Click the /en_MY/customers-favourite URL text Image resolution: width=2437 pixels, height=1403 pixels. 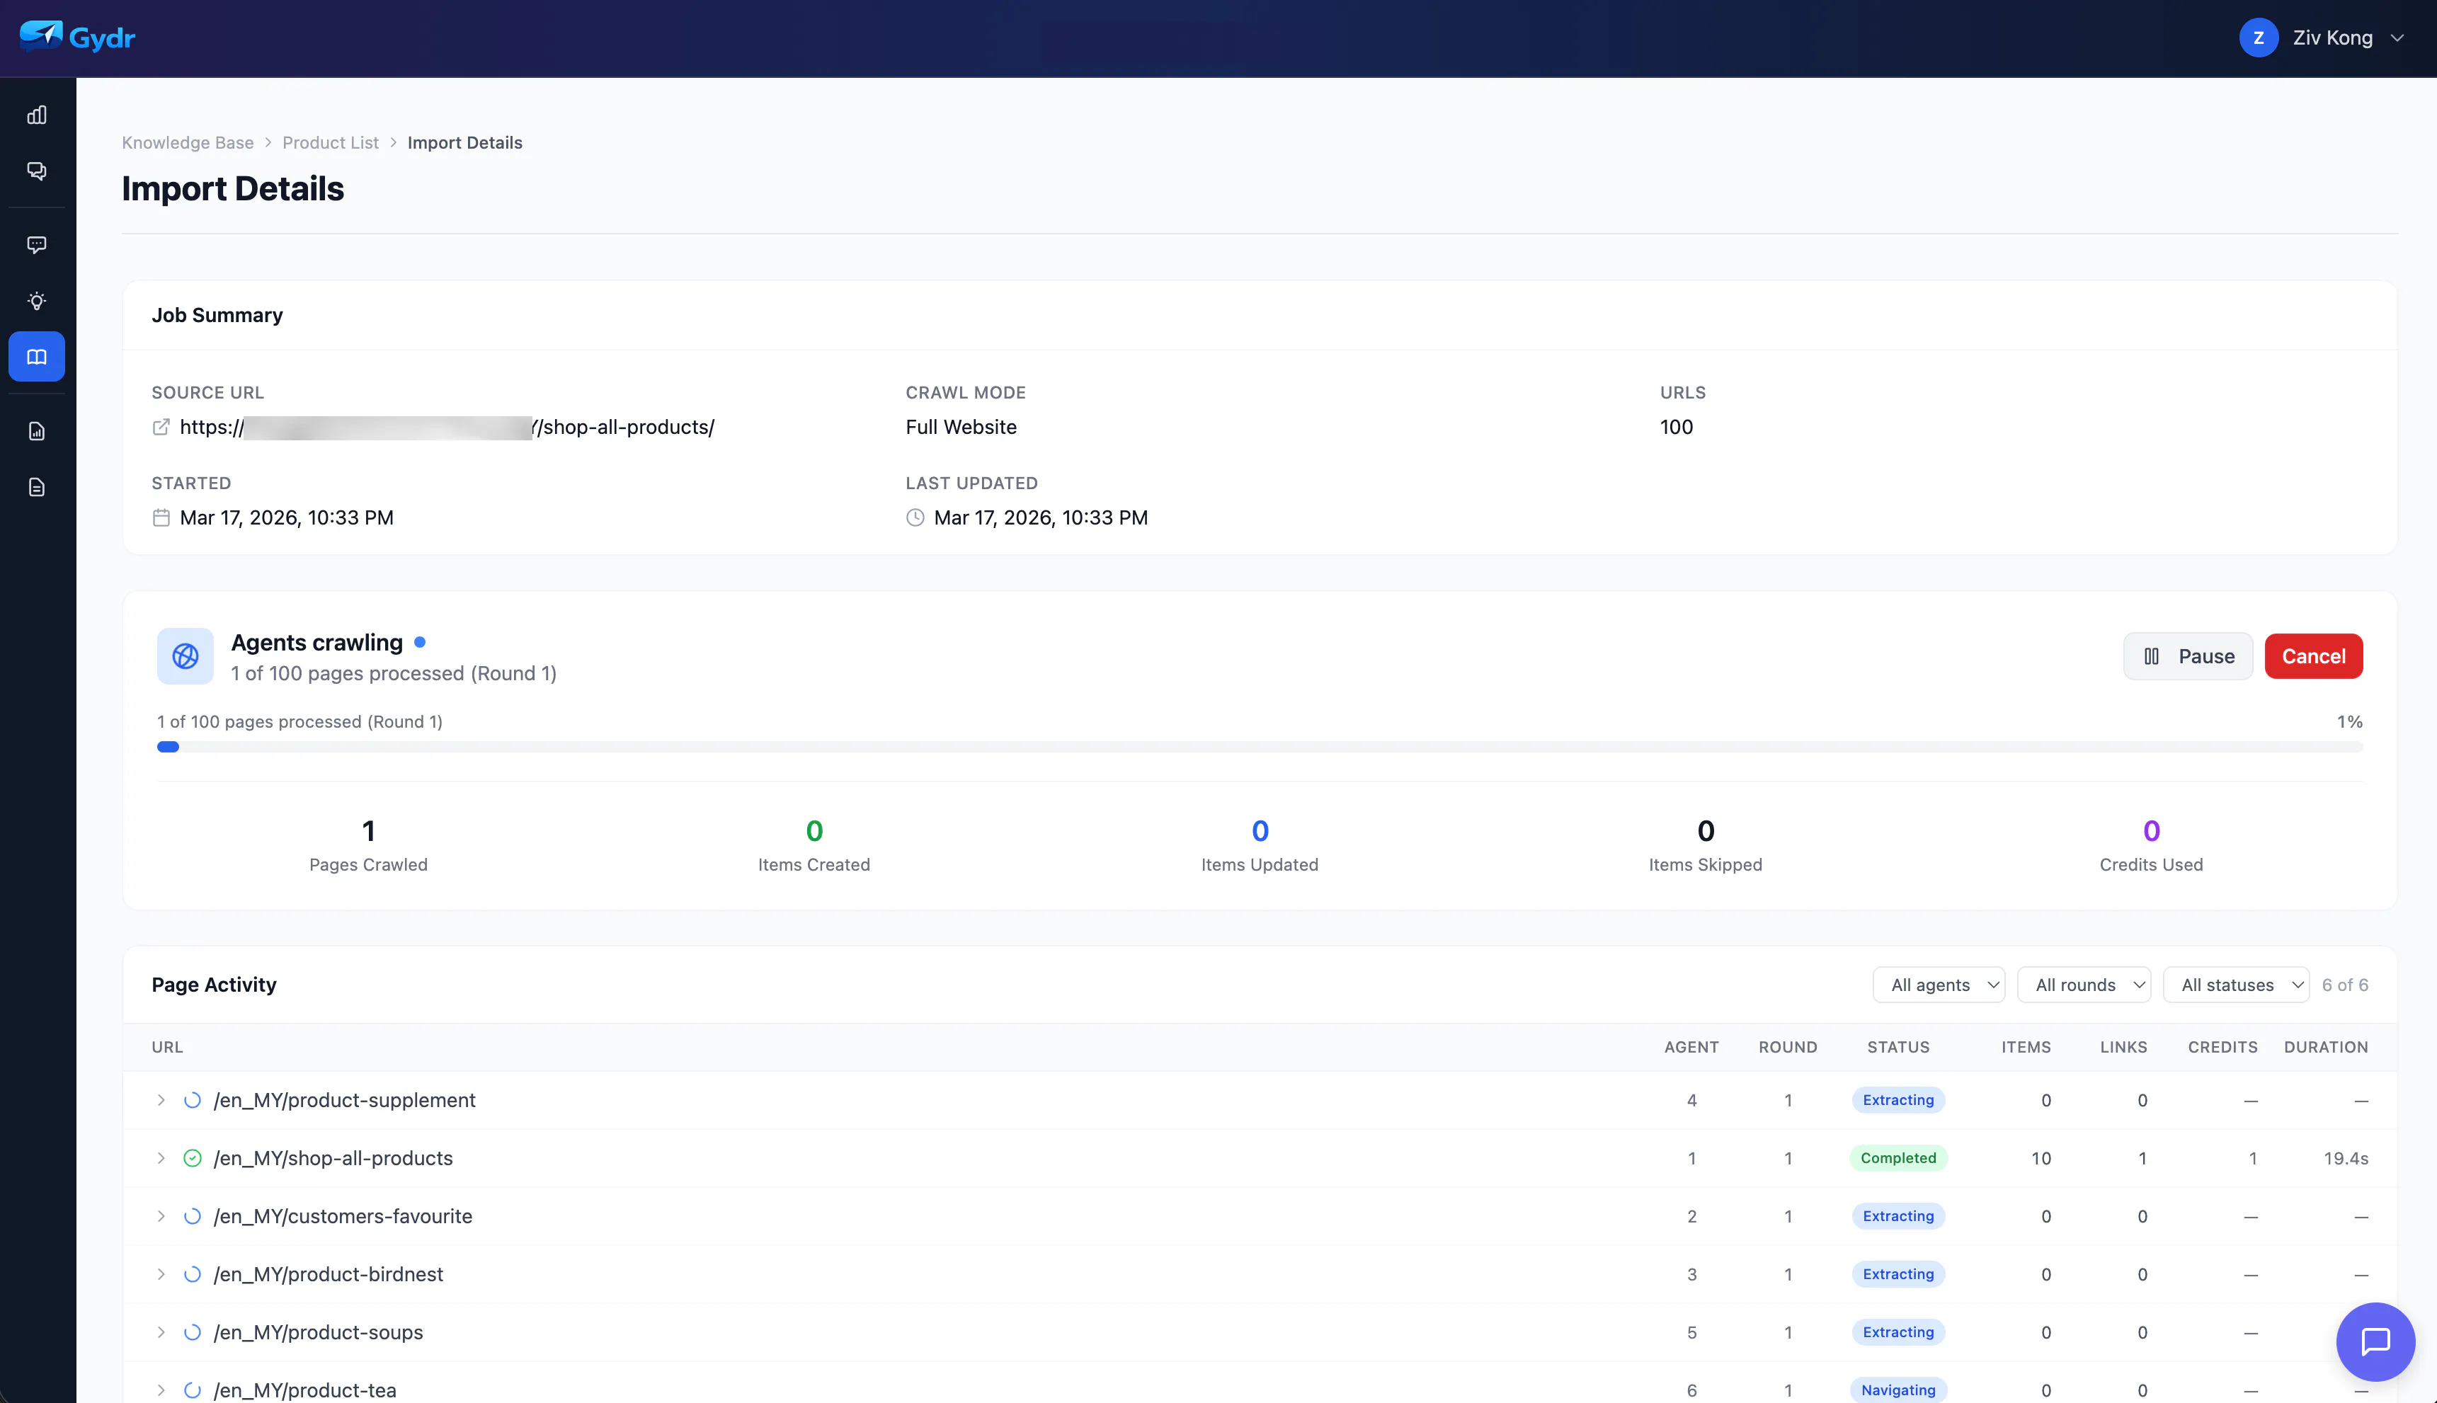[343, 1216]
